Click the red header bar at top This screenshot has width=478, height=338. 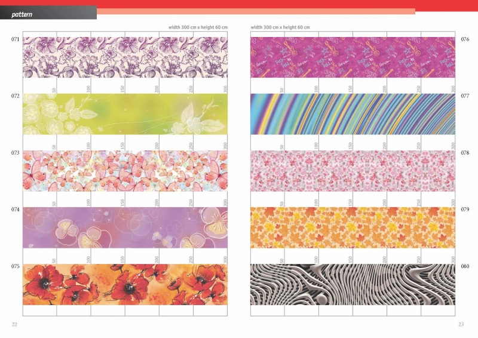(x=287, y=4)
